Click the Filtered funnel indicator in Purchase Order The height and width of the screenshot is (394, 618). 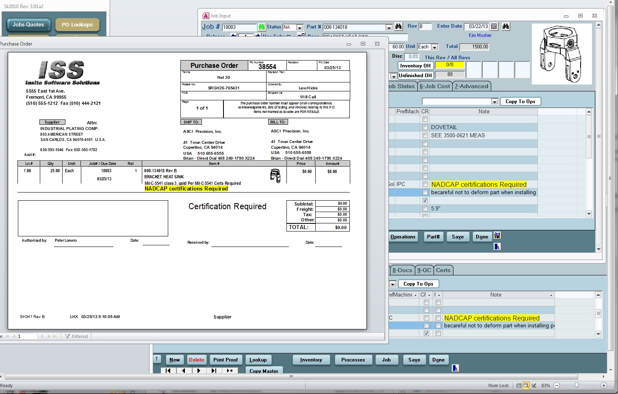pos(76,336)
